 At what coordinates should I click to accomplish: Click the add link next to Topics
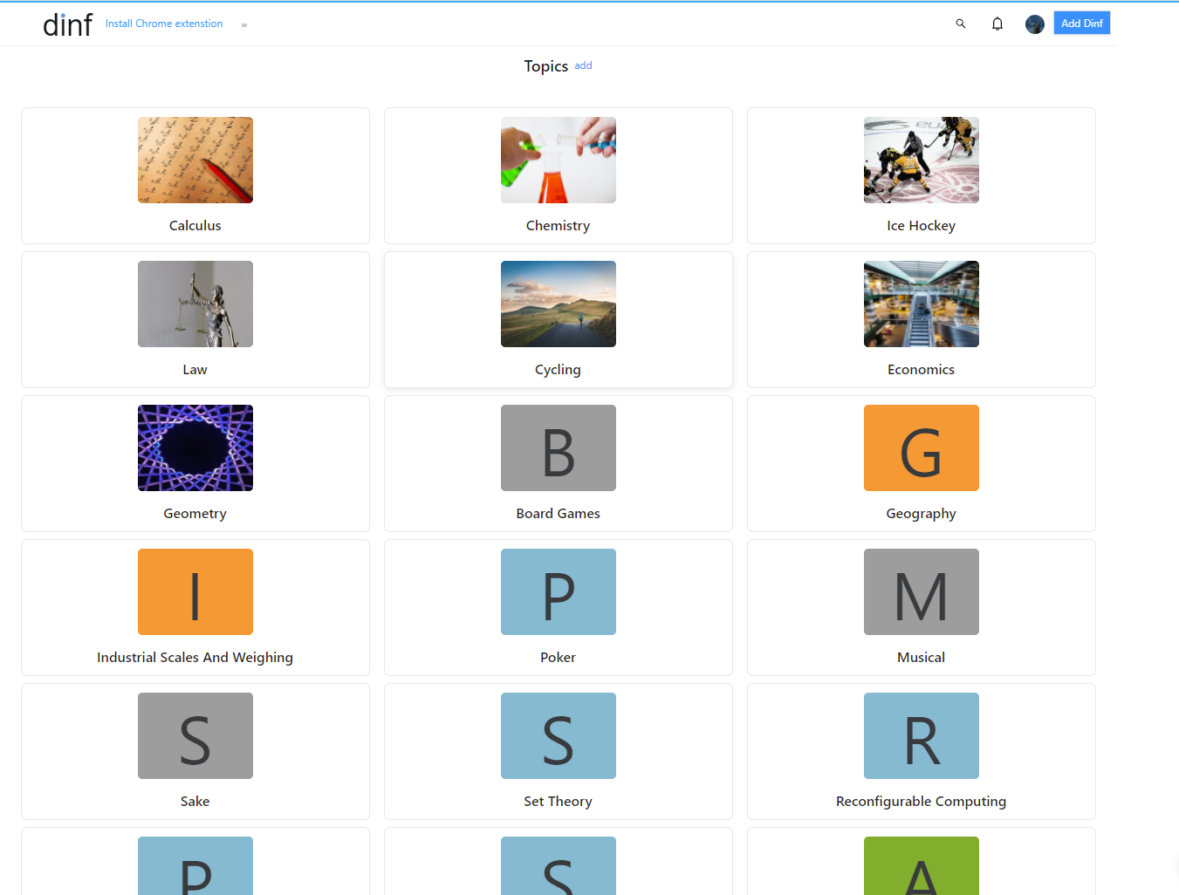click(x=583, y=65)
